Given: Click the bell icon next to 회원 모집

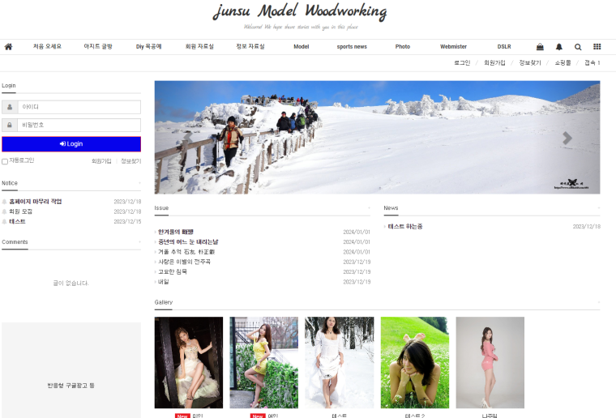Looking at the screenshot, I should coord(4,211).
